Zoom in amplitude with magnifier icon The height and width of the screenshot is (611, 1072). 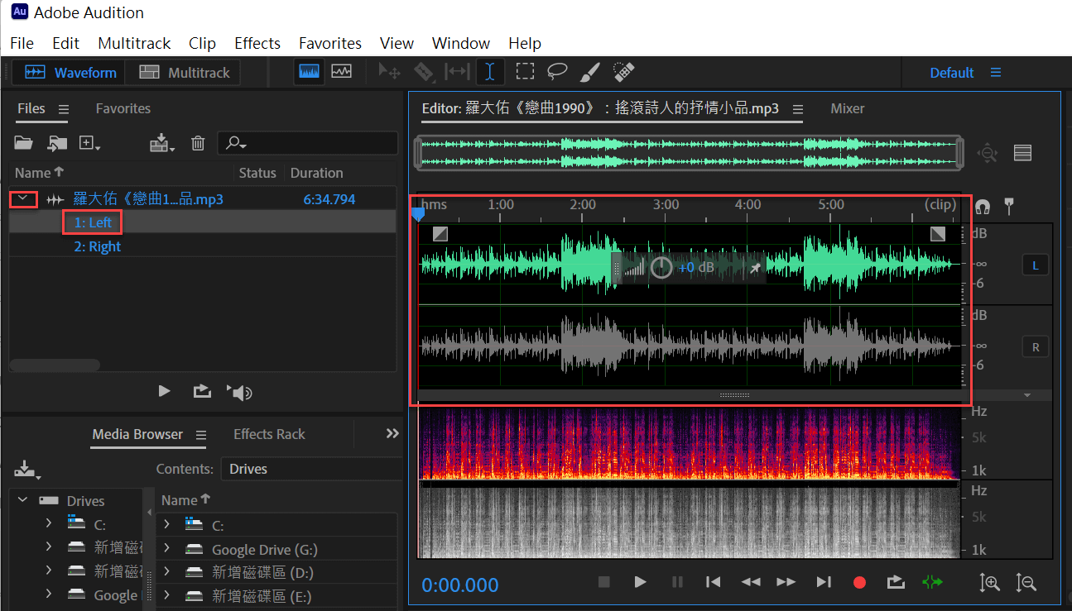pyautogui.click(x=989, y=583)
